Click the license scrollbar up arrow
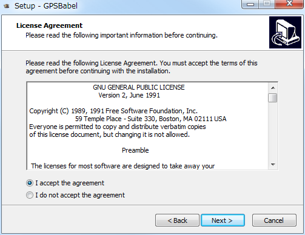The height and width of the screenshot is (235, 305). click(x=273, y=88)
